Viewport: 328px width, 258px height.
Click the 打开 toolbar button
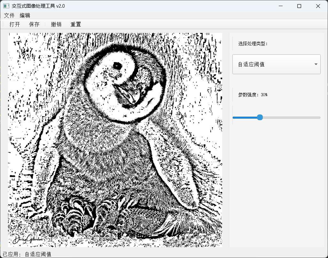(15, 24)
